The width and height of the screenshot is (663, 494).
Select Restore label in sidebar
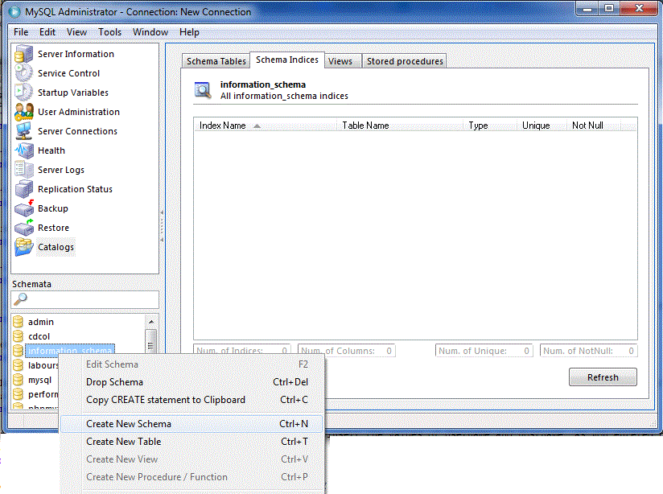pyautogui.click(x=53, y=228)
